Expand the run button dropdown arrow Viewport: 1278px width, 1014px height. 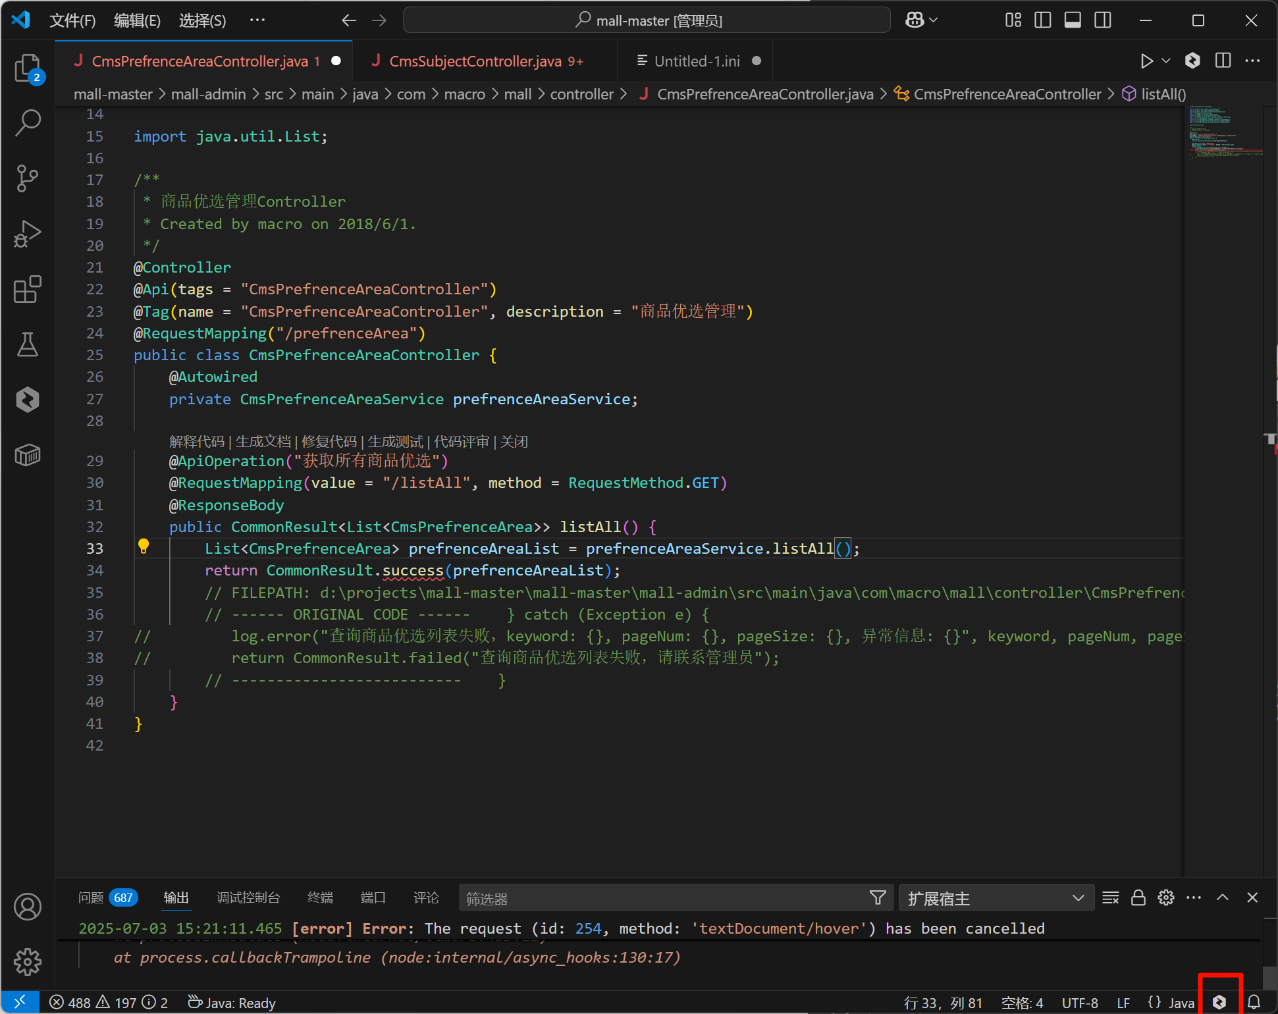tap(1166, 61)
